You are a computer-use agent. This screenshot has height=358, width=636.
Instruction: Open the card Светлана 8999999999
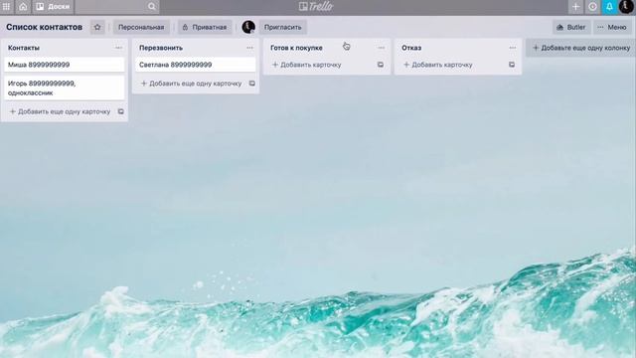196,65
